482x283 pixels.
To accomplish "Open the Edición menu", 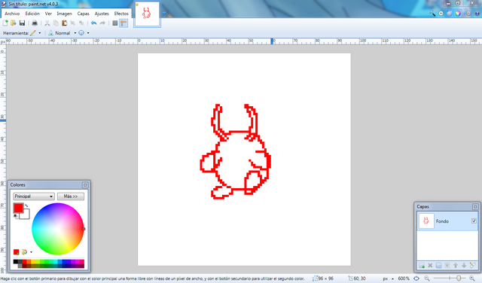I will click(x=32, y=14).
